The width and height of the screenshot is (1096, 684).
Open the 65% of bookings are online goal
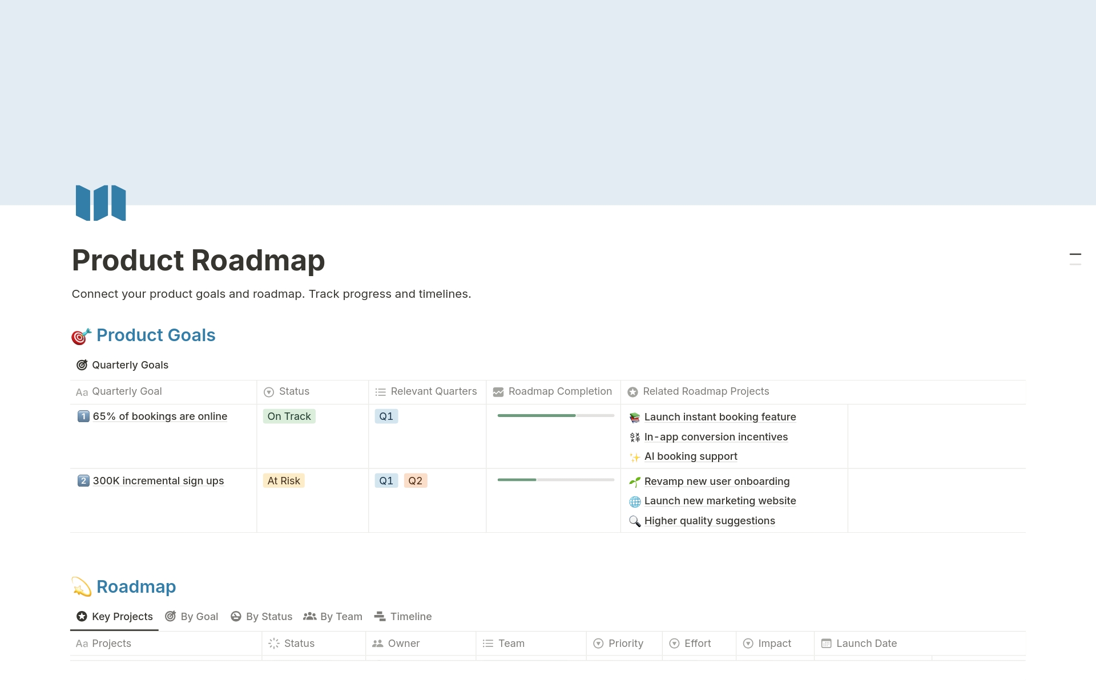pyautogui.click(x=160, y=416)
